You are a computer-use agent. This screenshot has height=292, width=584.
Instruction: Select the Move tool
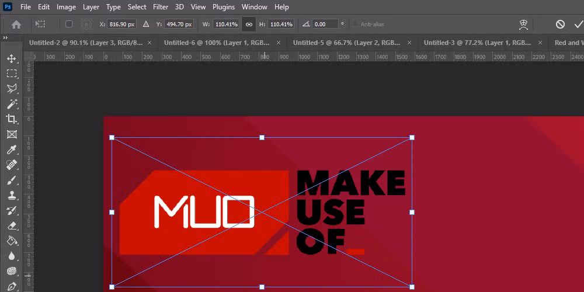12,58
